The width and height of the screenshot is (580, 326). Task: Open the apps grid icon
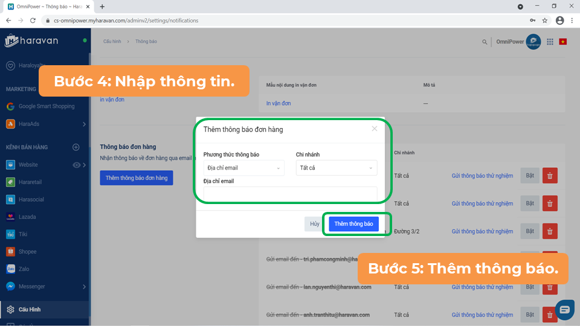tap(550, 42)
